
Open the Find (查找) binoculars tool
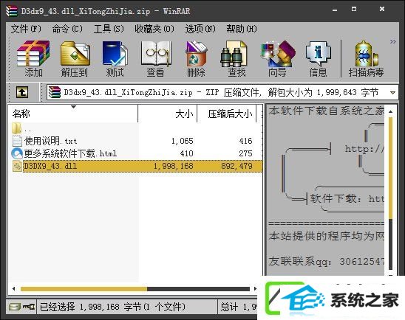[236, 59]
